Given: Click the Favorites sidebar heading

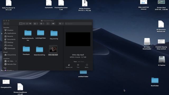Looking at the screenshot, I should [x=6, y=27].
